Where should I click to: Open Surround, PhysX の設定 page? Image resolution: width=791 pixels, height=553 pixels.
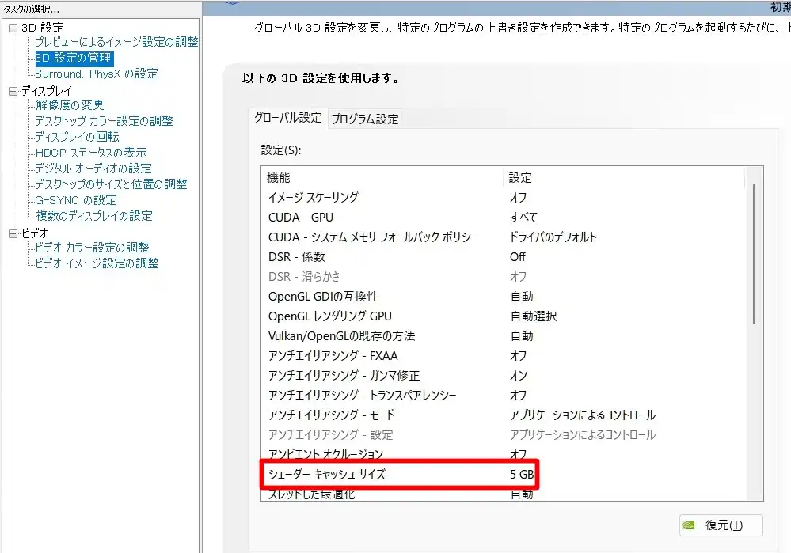tap(97, 74)
